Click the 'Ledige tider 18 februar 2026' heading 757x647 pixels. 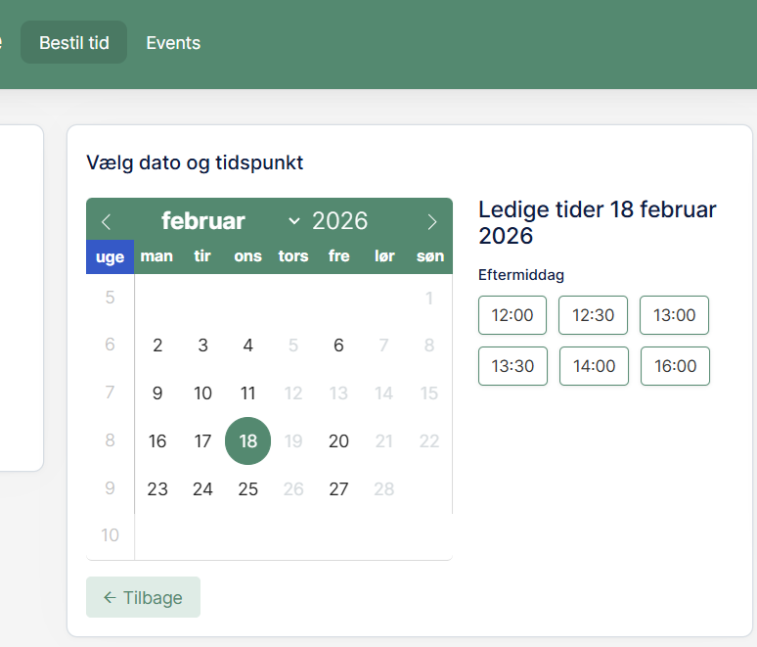point(598,222)
